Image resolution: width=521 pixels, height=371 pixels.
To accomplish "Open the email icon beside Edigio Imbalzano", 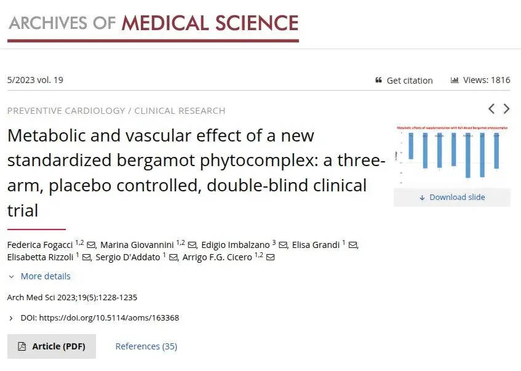I will 283,245.
